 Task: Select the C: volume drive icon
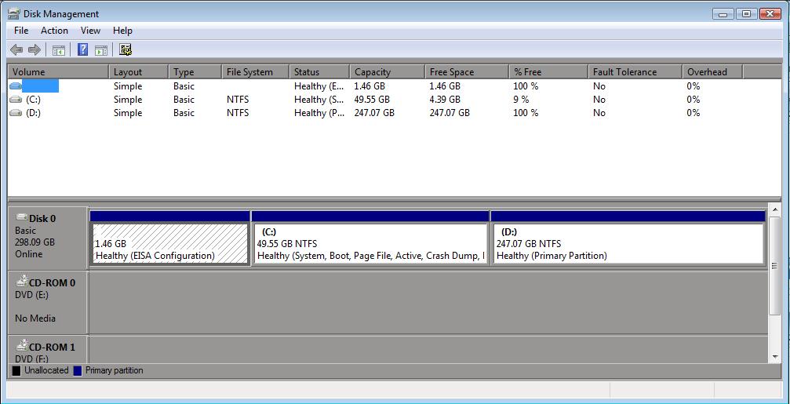point(16,100)
